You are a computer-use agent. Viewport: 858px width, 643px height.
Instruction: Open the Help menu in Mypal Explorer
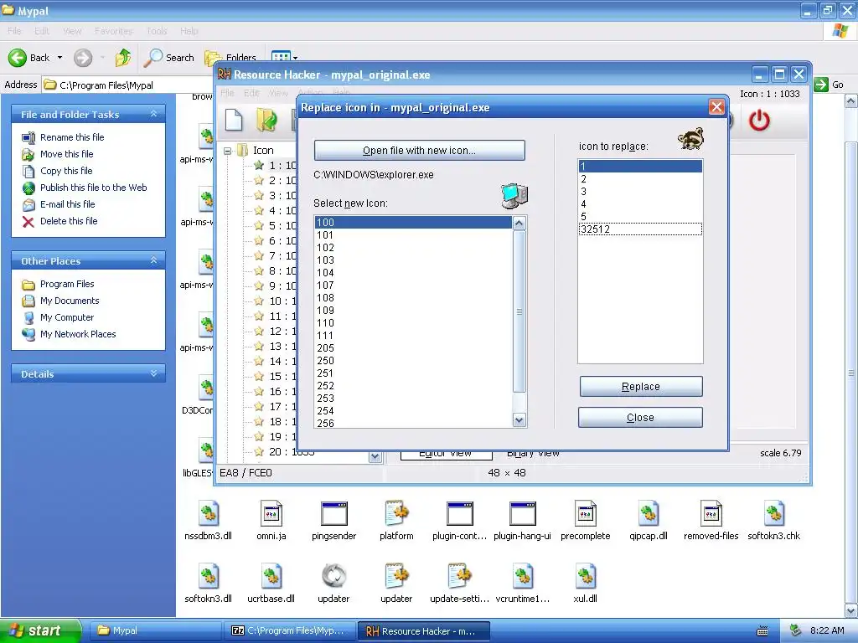(189, 31)
